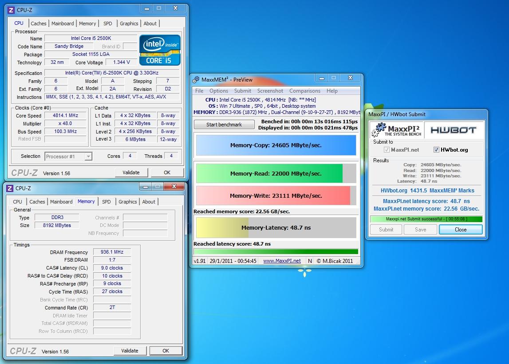
Task: Click the Memory-Write result bar
Action: click(276, 196)
